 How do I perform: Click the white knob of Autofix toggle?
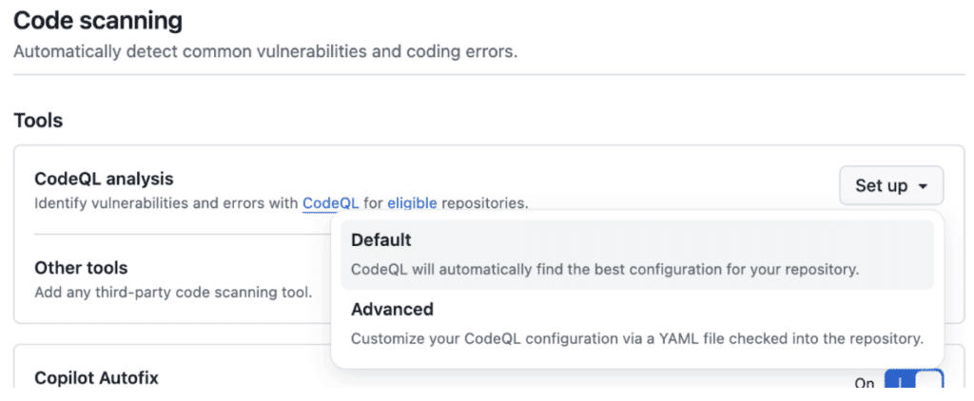click(927, 383)
